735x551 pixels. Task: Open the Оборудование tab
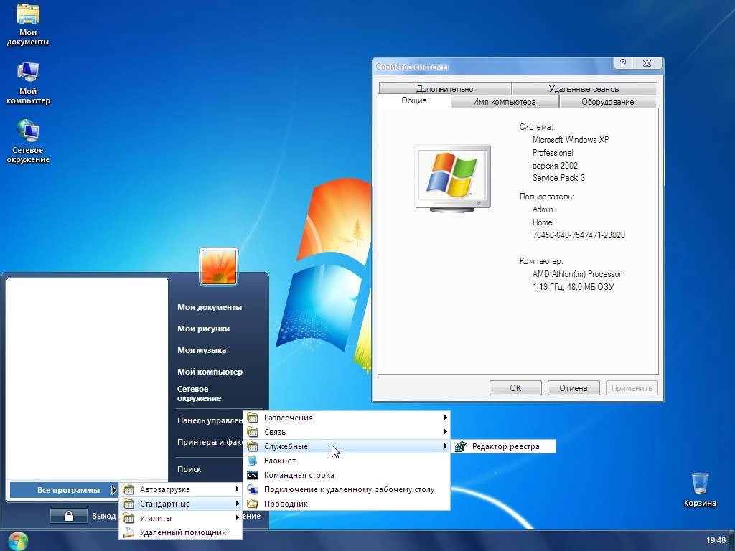(x=608, y=102)
